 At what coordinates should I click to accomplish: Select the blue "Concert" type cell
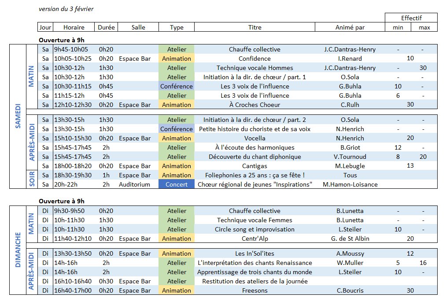point(177,184)
